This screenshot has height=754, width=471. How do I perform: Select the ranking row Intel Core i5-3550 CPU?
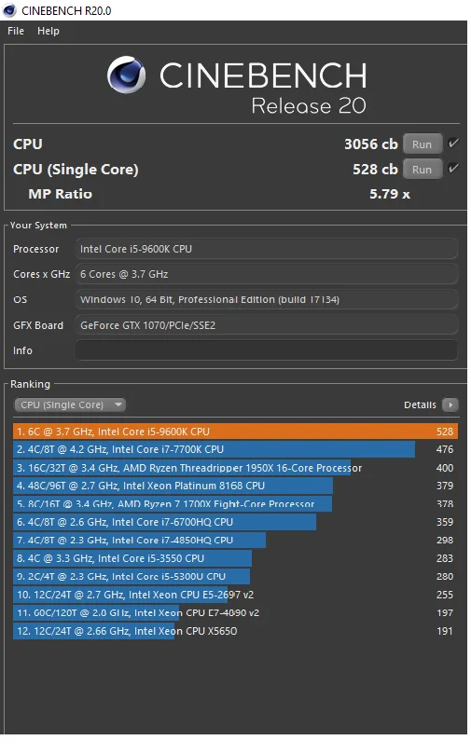(x=235, y=558)
